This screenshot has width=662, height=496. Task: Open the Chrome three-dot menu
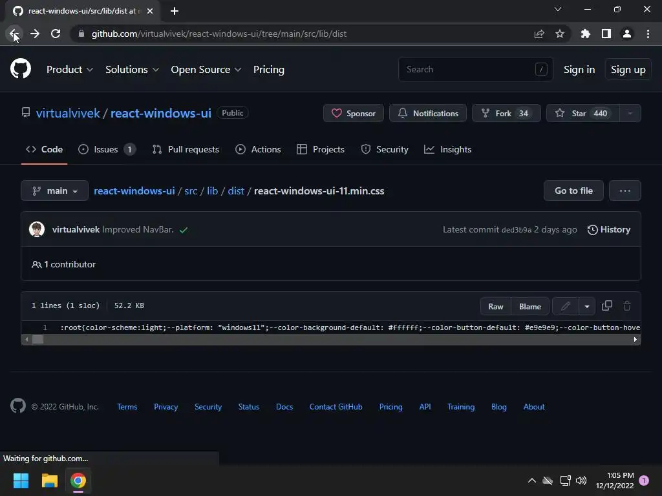pos(648,34)
